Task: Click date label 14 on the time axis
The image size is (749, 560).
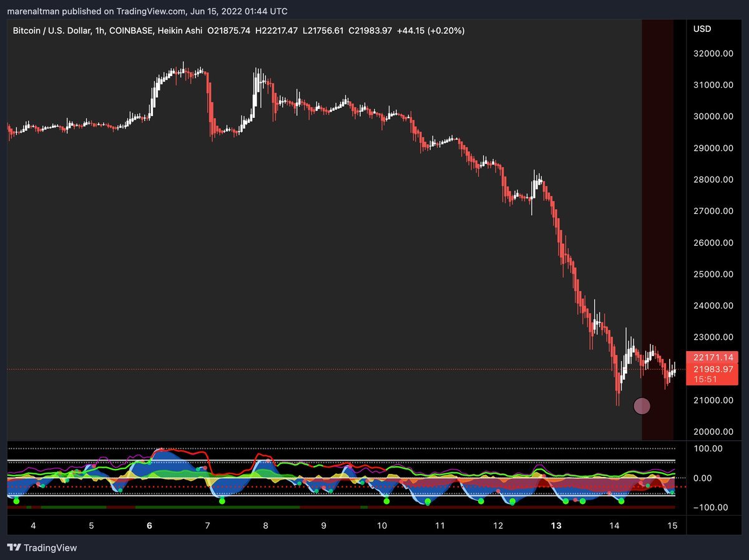Action: (614, 526)
